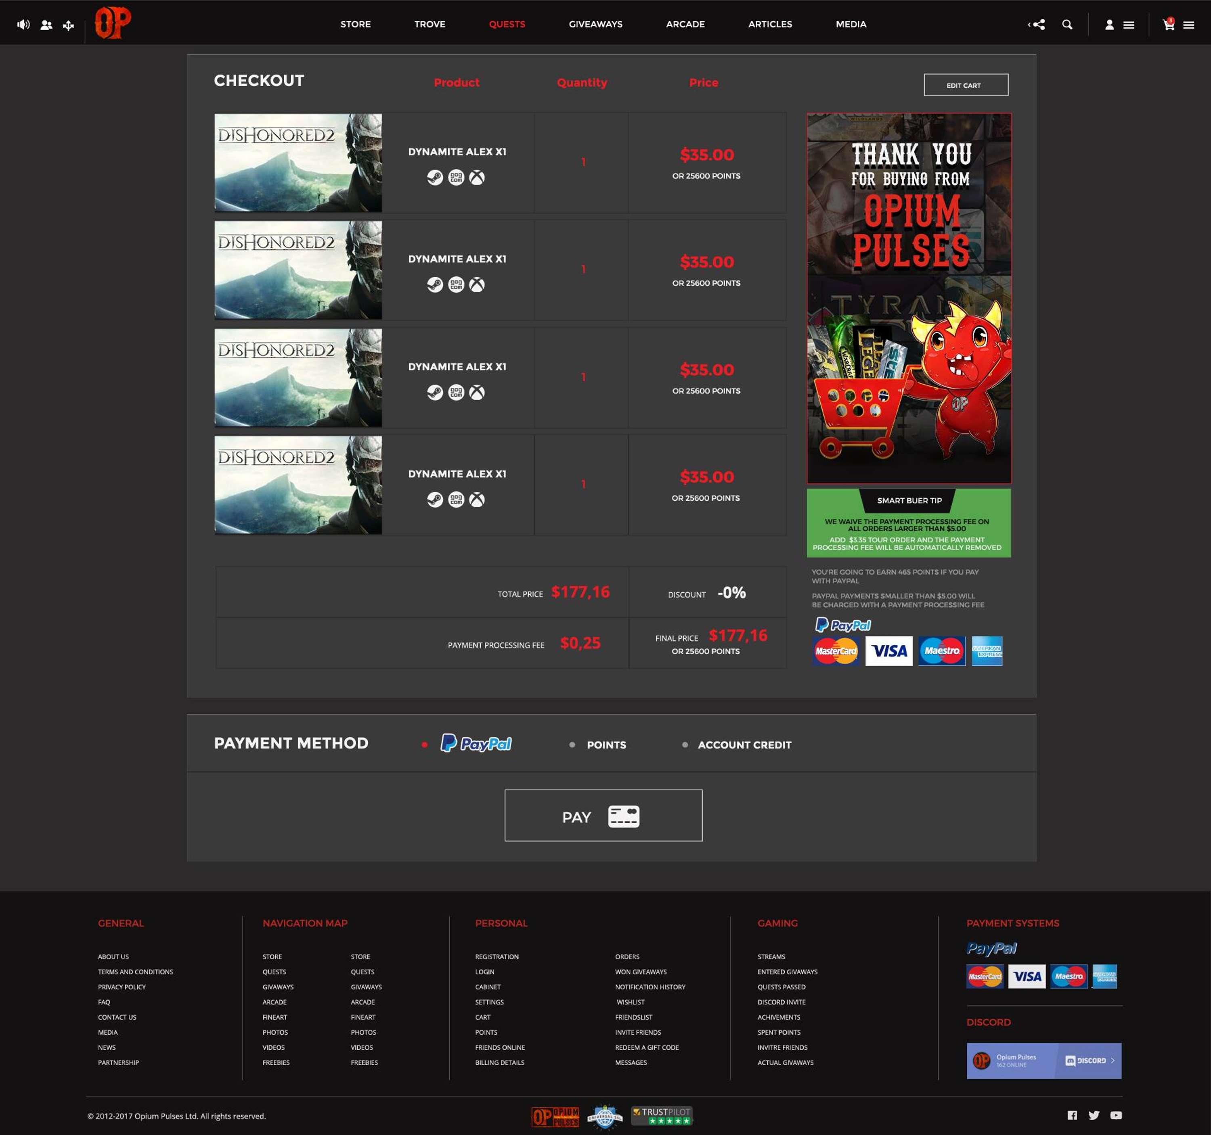The image size is (1211, 1135).
Task: Open the share icon in header
Action: [x=1037, y=24]
